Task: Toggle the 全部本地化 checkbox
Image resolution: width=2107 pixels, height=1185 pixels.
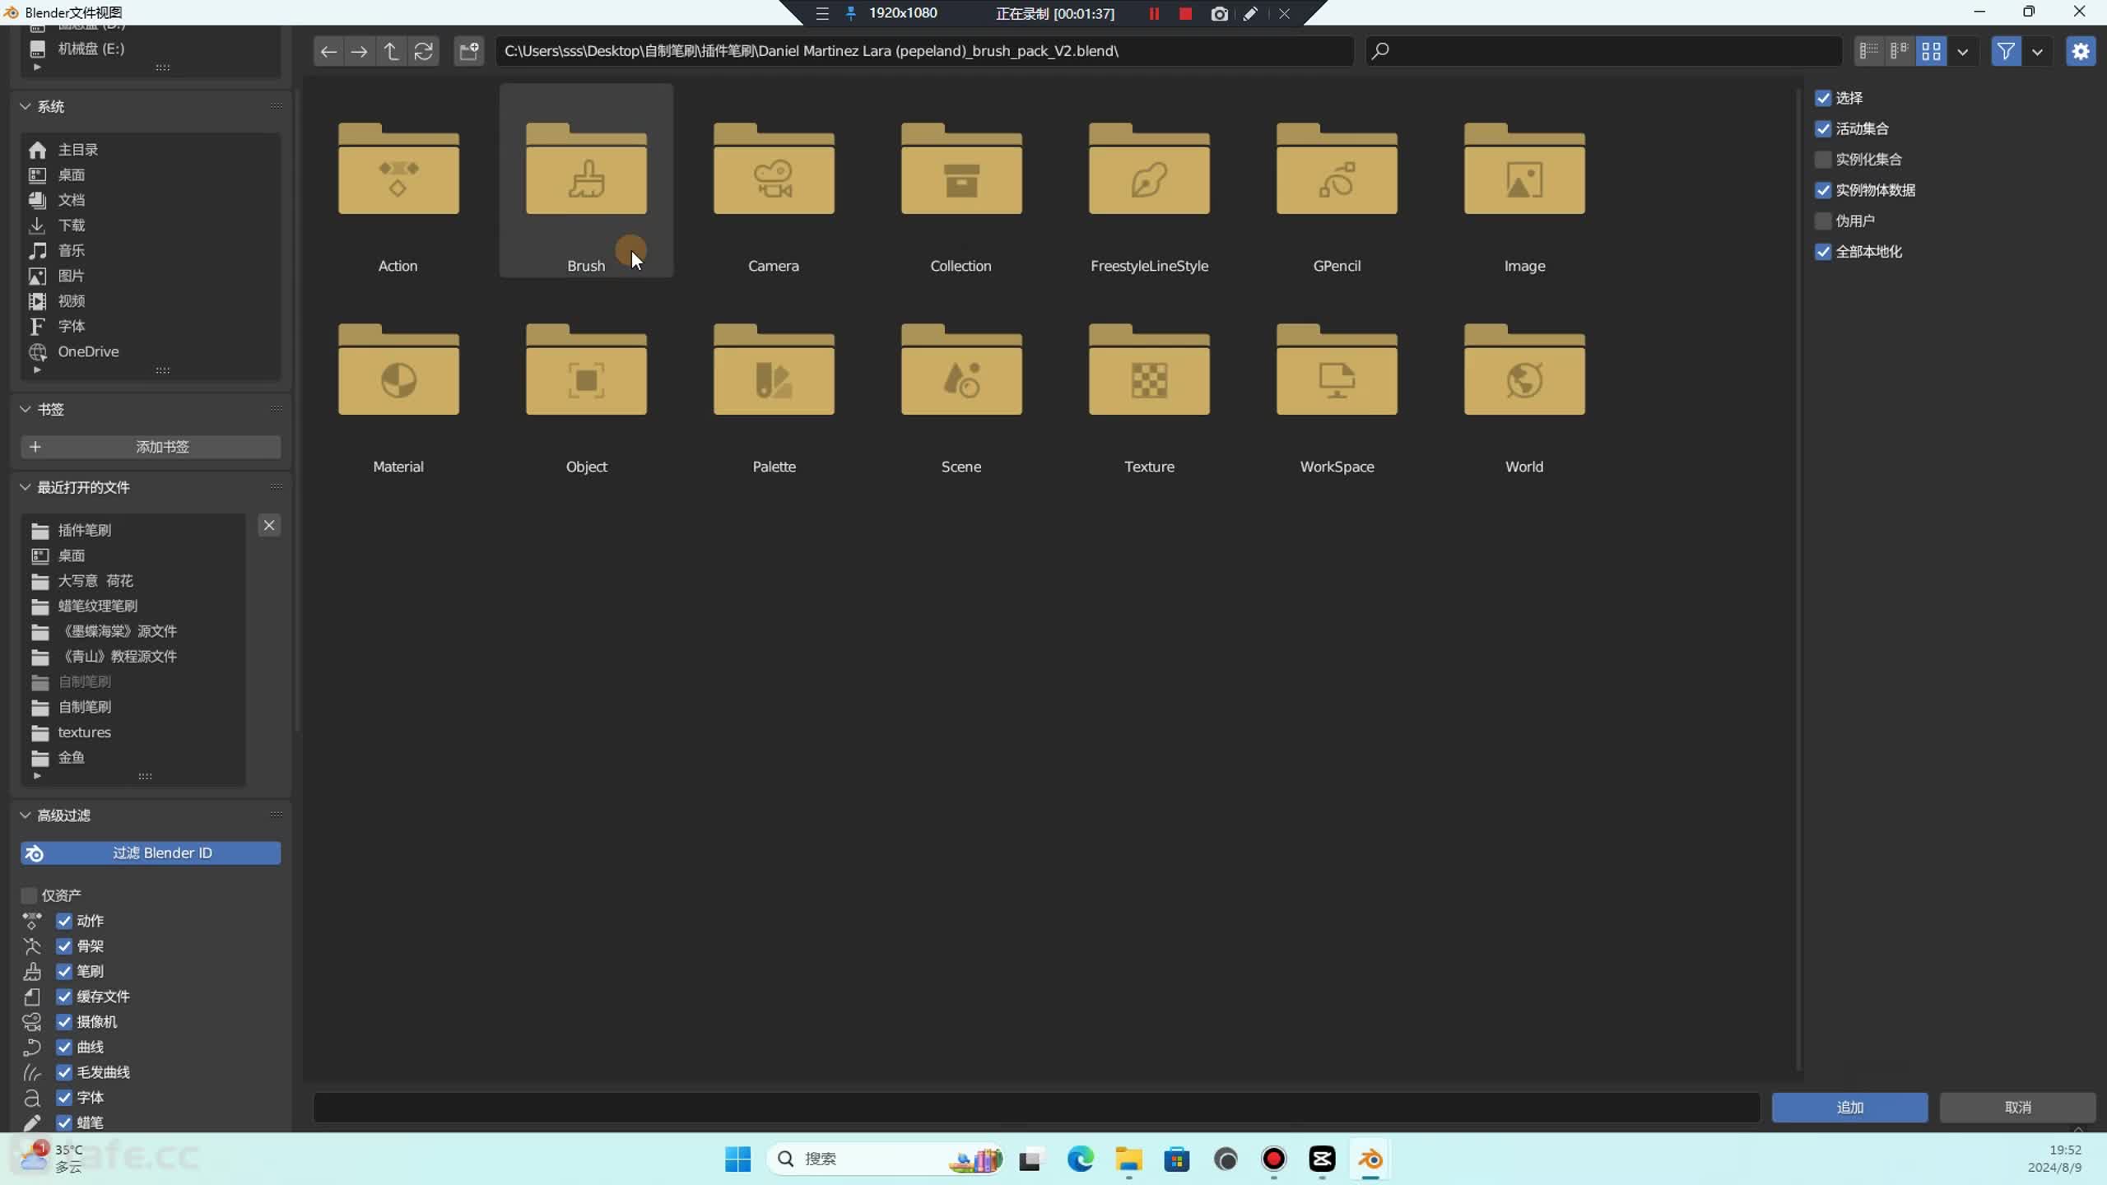Action: [x=1823, y=252]
